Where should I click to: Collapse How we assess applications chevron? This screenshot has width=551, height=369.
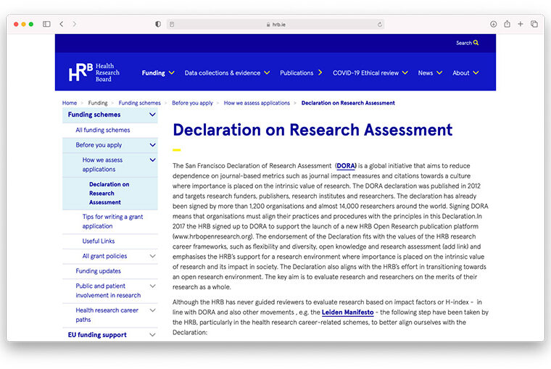152,160
